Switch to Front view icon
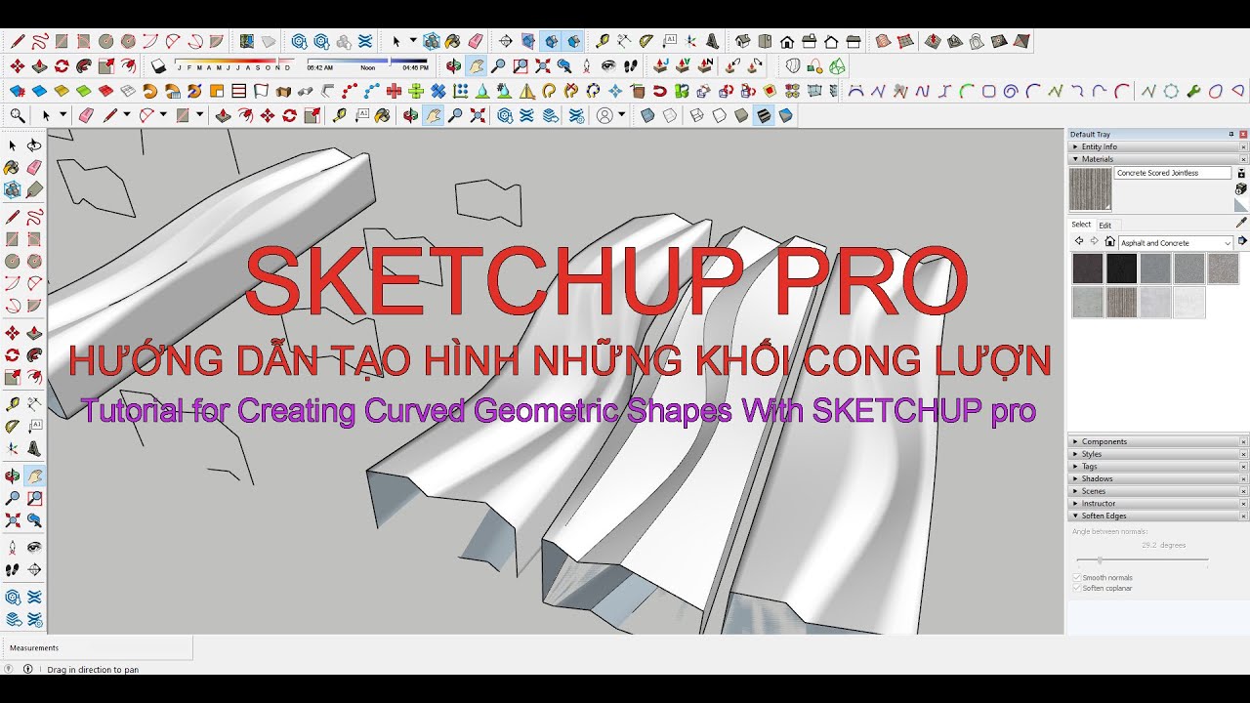Image resolution: width=1250 pixels, height=703 pixels. point(787,41)
